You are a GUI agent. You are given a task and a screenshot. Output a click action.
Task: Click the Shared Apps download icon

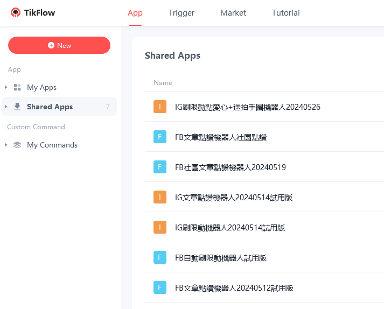pyautogui.click(x=17, y=107)
